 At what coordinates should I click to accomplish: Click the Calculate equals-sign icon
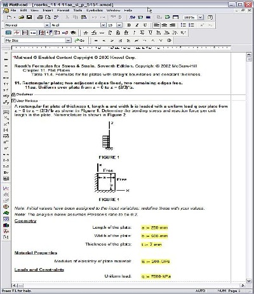pyautogui.click(x=149, y=17)
